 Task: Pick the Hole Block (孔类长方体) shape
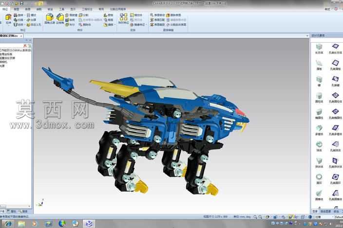pos(335,49)
